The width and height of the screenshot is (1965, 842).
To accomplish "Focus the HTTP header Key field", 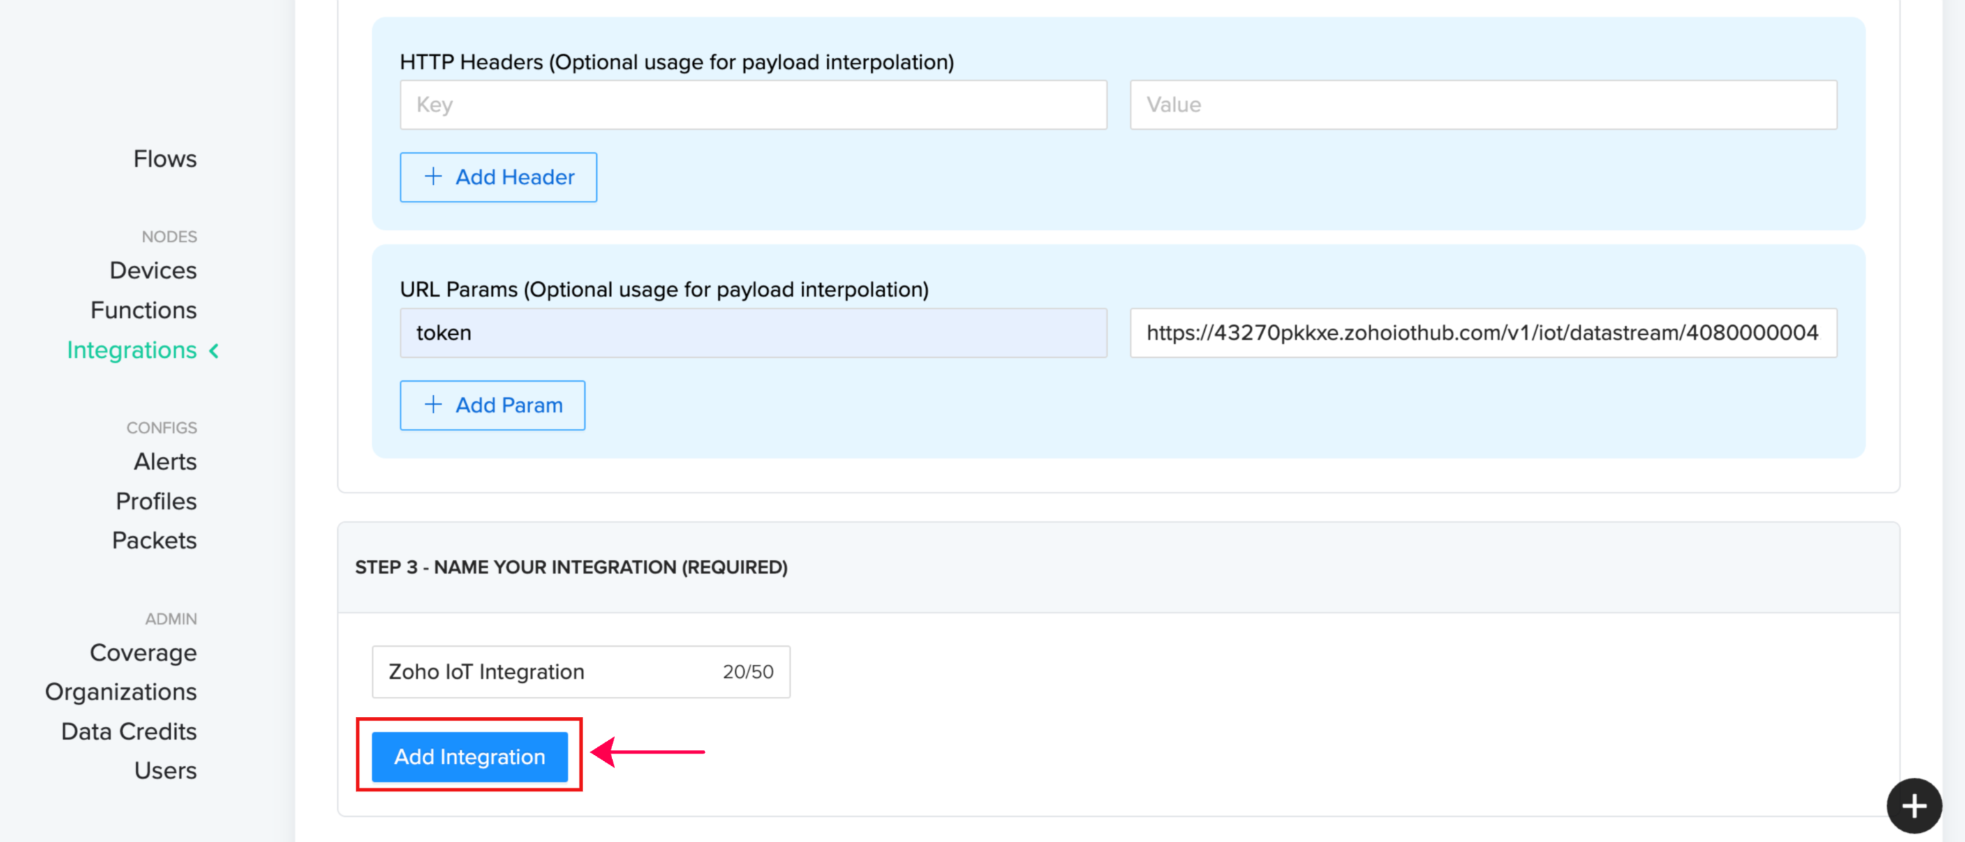I will click(753, 105).
